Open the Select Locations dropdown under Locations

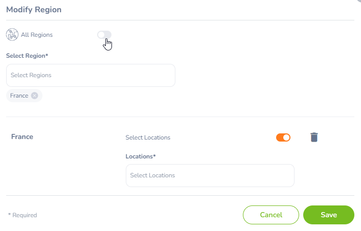click(x=210, y=175)
